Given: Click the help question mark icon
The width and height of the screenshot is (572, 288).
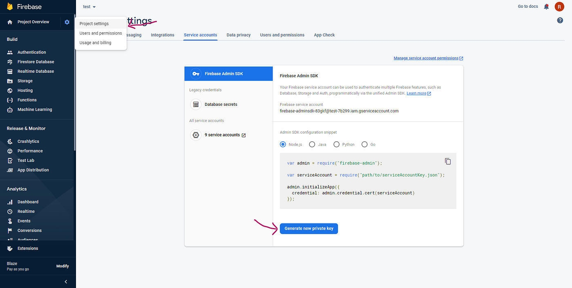Looking at the screenshot, I should pos(560,20).
